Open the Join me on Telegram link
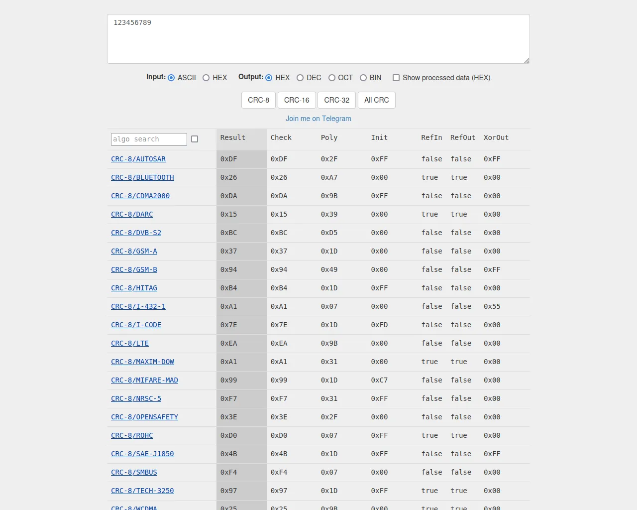 [x=318, y=119]
